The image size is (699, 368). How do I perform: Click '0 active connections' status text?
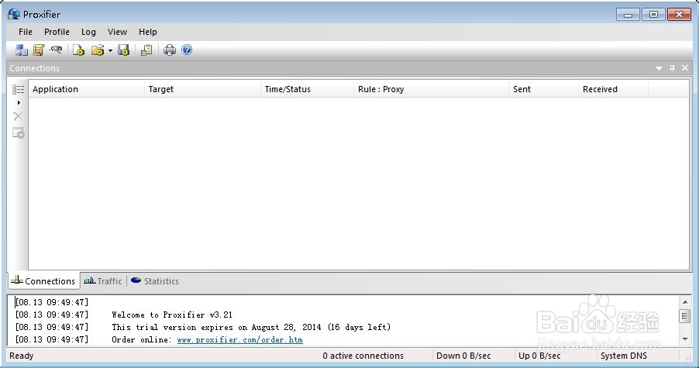point(363,356)
